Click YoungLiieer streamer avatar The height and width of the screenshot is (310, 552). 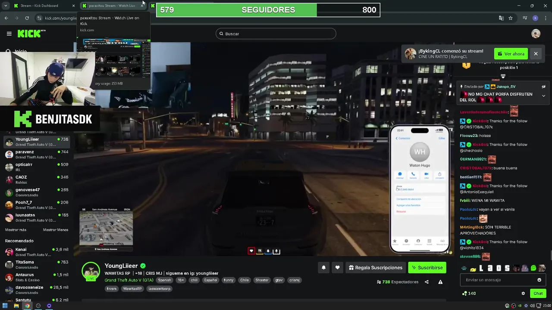[91, 271]
